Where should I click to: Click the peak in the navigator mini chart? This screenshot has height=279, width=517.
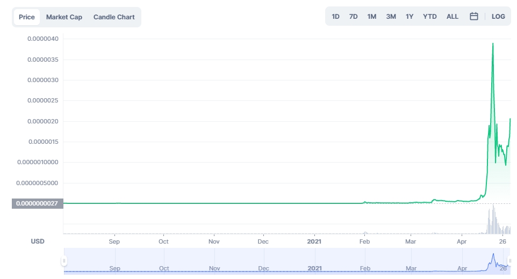[x=493, y=254]
